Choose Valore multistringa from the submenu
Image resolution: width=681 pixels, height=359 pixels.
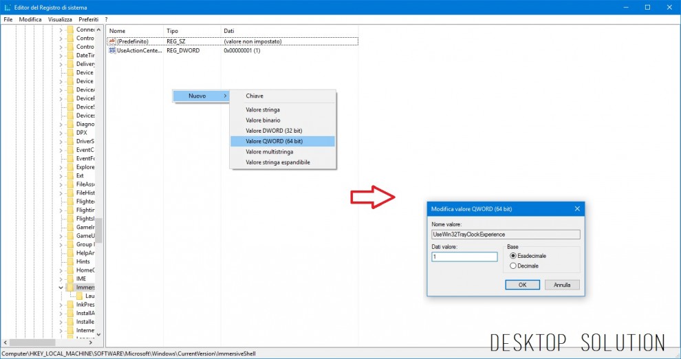pos(283,152)
